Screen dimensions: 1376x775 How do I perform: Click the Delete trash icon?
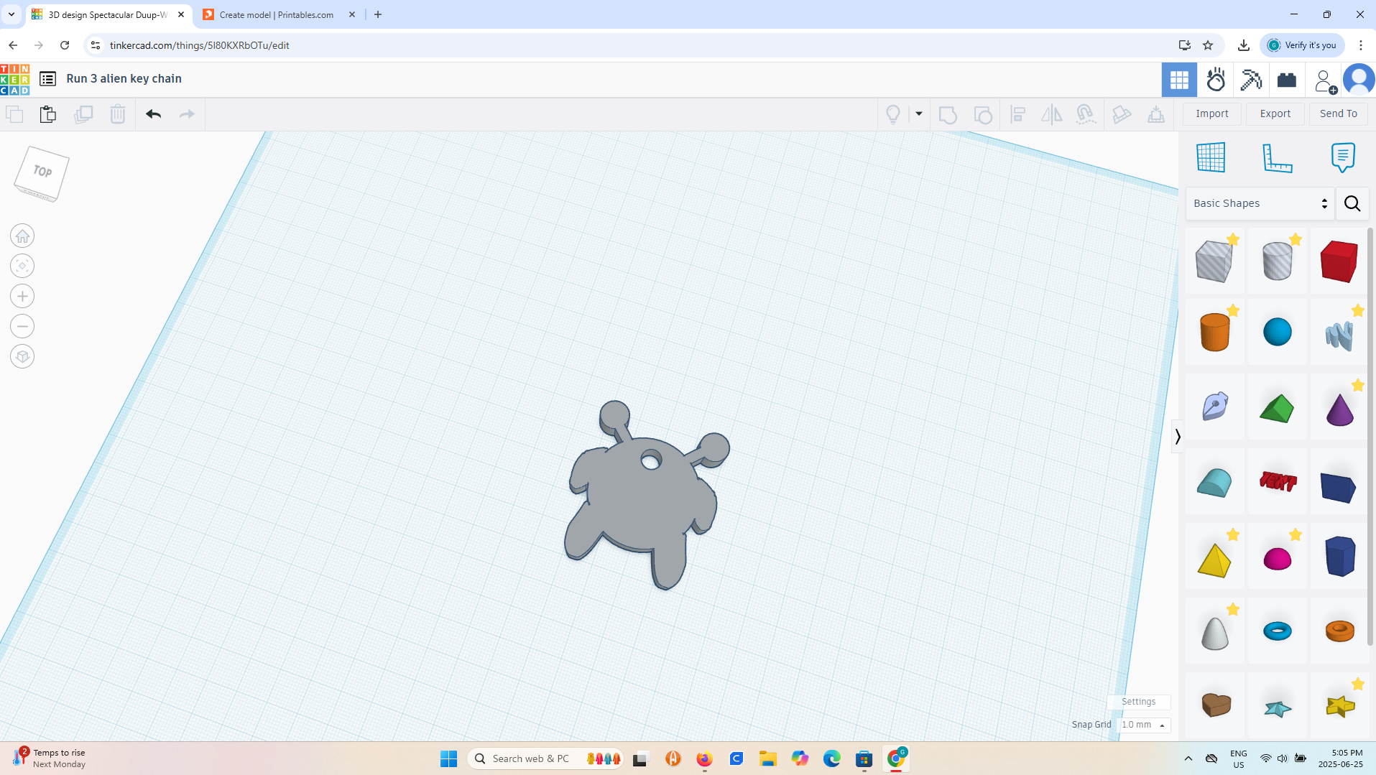point(118,114)
